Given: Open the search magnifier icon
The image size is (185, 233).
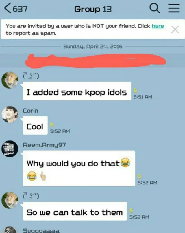Looking at the screenshot, I should [x=154, y=8].
